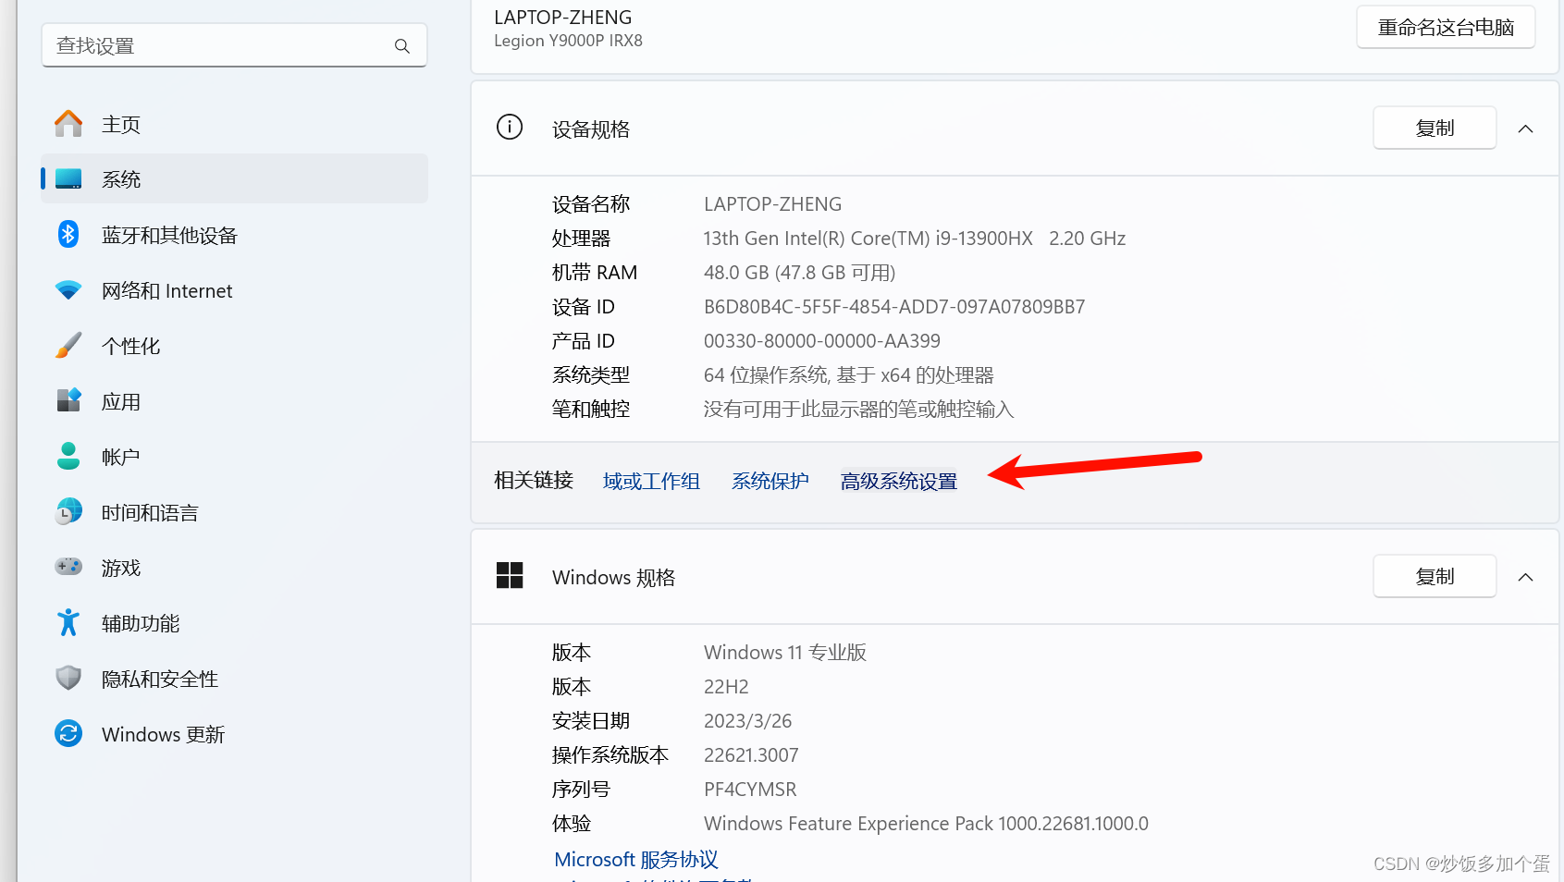This screenshot has height=882, width=1564.
Task: Click the Accounts person icon
Action: 68,456
